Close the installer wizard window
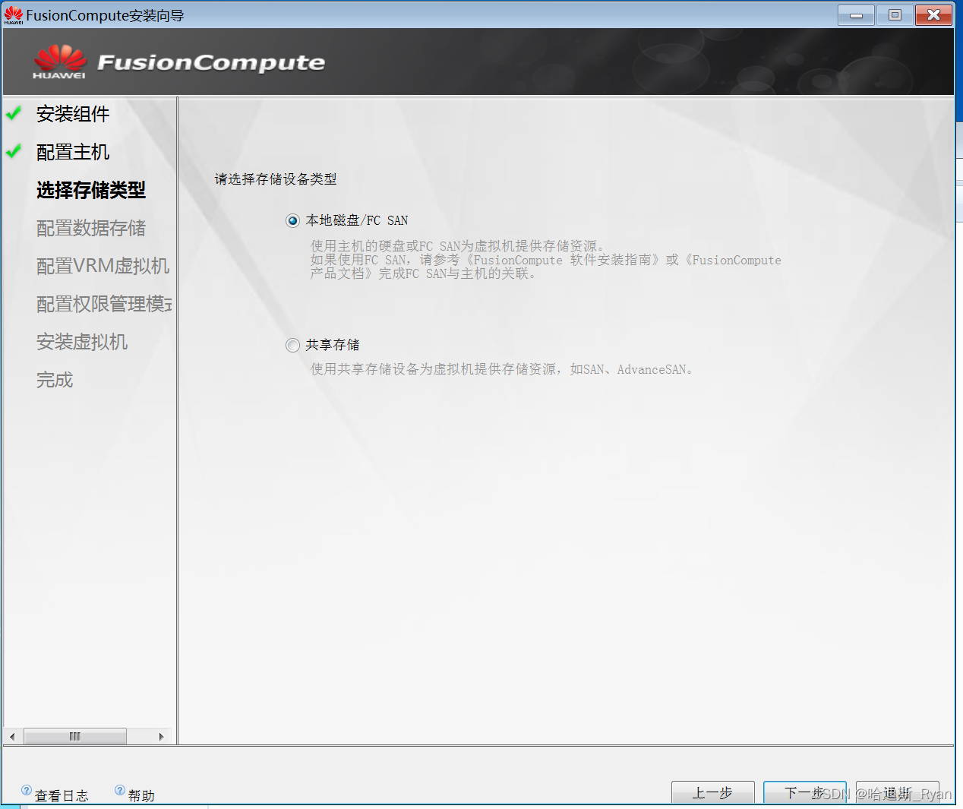963x809 pixels. click(x=934, y=15)
